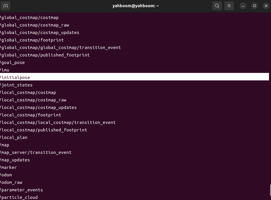Open the terminal hamburger menu
The height and width of the screenshot is (200, 271).
(x=229, y=6)
